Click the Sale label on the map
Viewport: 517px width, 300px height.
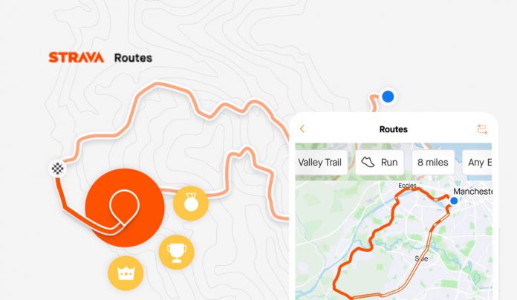(x=421, y=259)
